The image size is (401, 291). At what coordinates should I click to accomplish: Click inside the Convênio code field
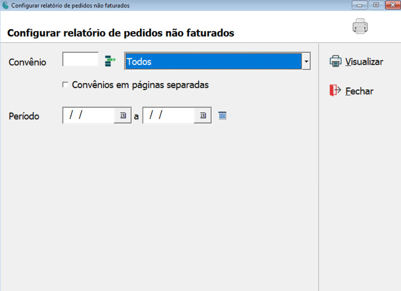coord(80,59)
